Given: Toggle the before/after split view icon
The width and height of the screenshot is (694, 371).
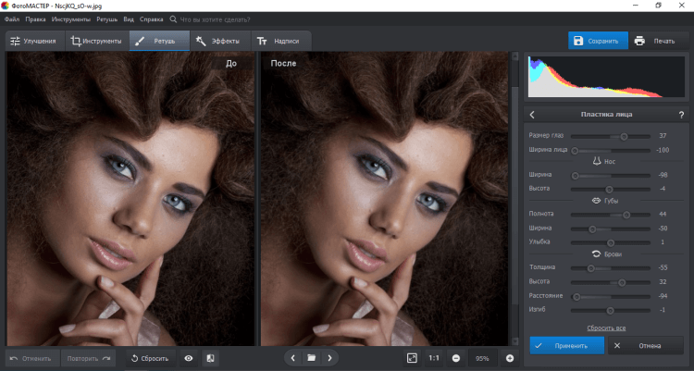Looking at the screenshot, I should [210, 358].
